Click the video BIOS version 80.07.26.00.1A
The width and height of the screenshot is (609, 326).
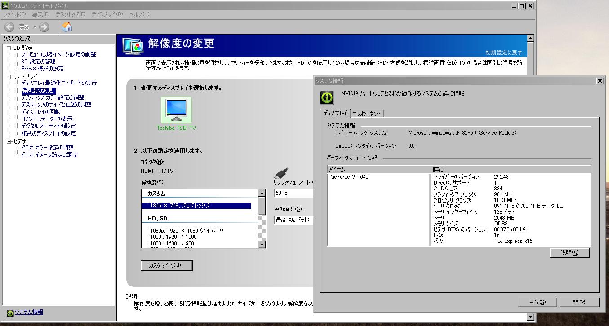(510, 229)
